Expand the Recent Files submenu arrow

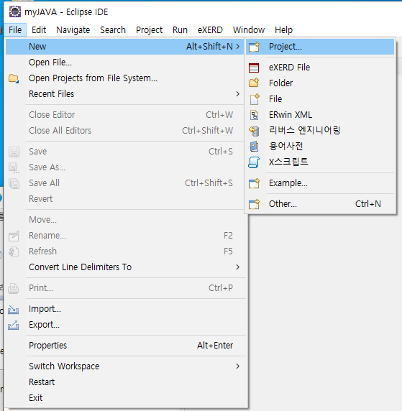pyautogui.click(x=238, y=93)
